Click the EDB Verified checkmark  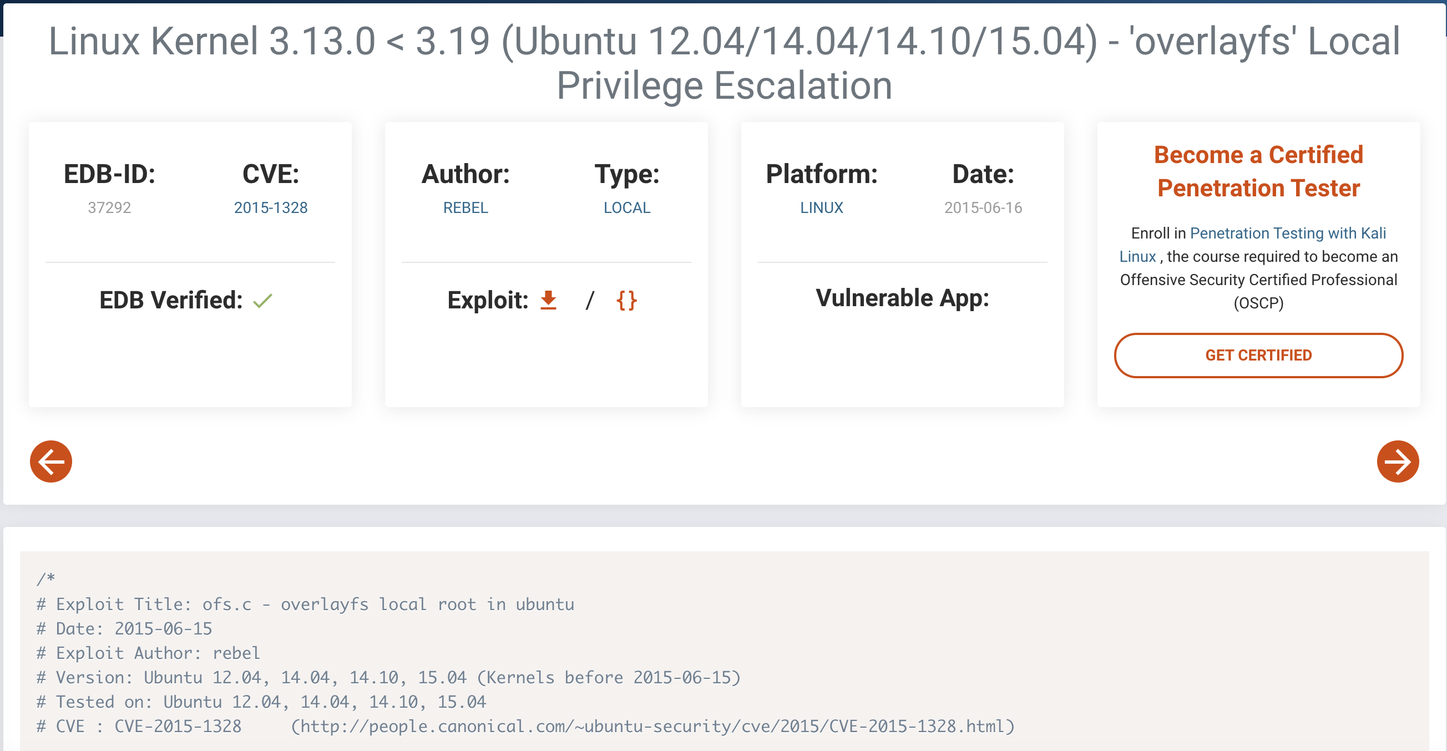tap(262, 301)
